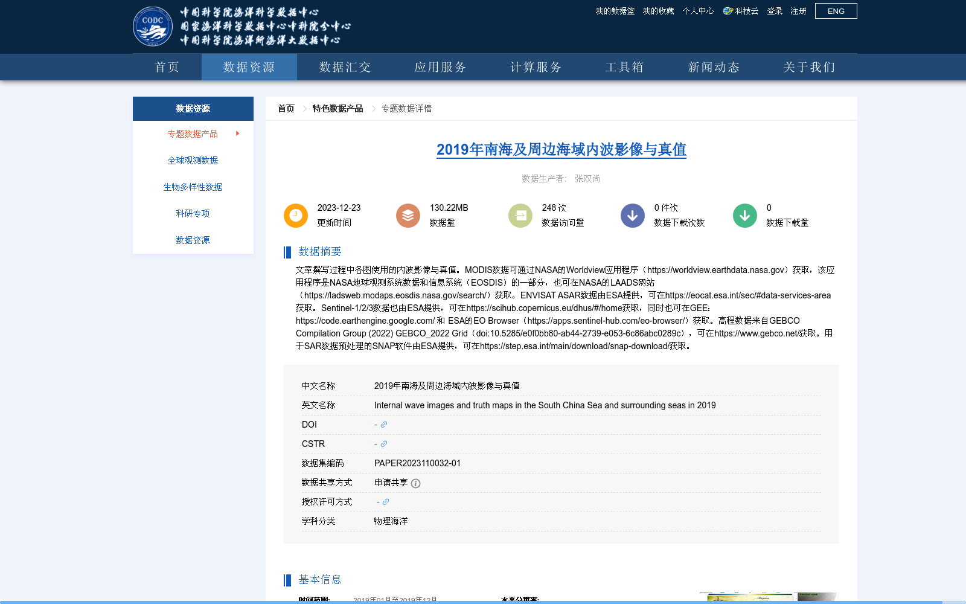Open the 计算服务 nav tab

coord(536,67)
